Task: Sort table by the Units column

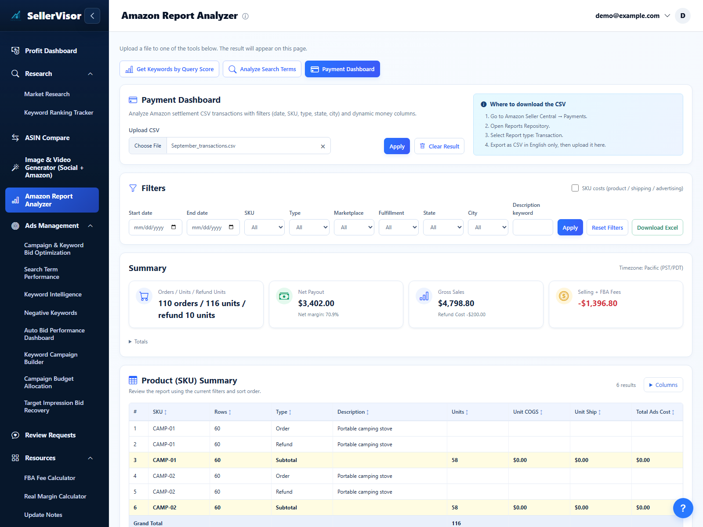Action: (x=460, y=412)
